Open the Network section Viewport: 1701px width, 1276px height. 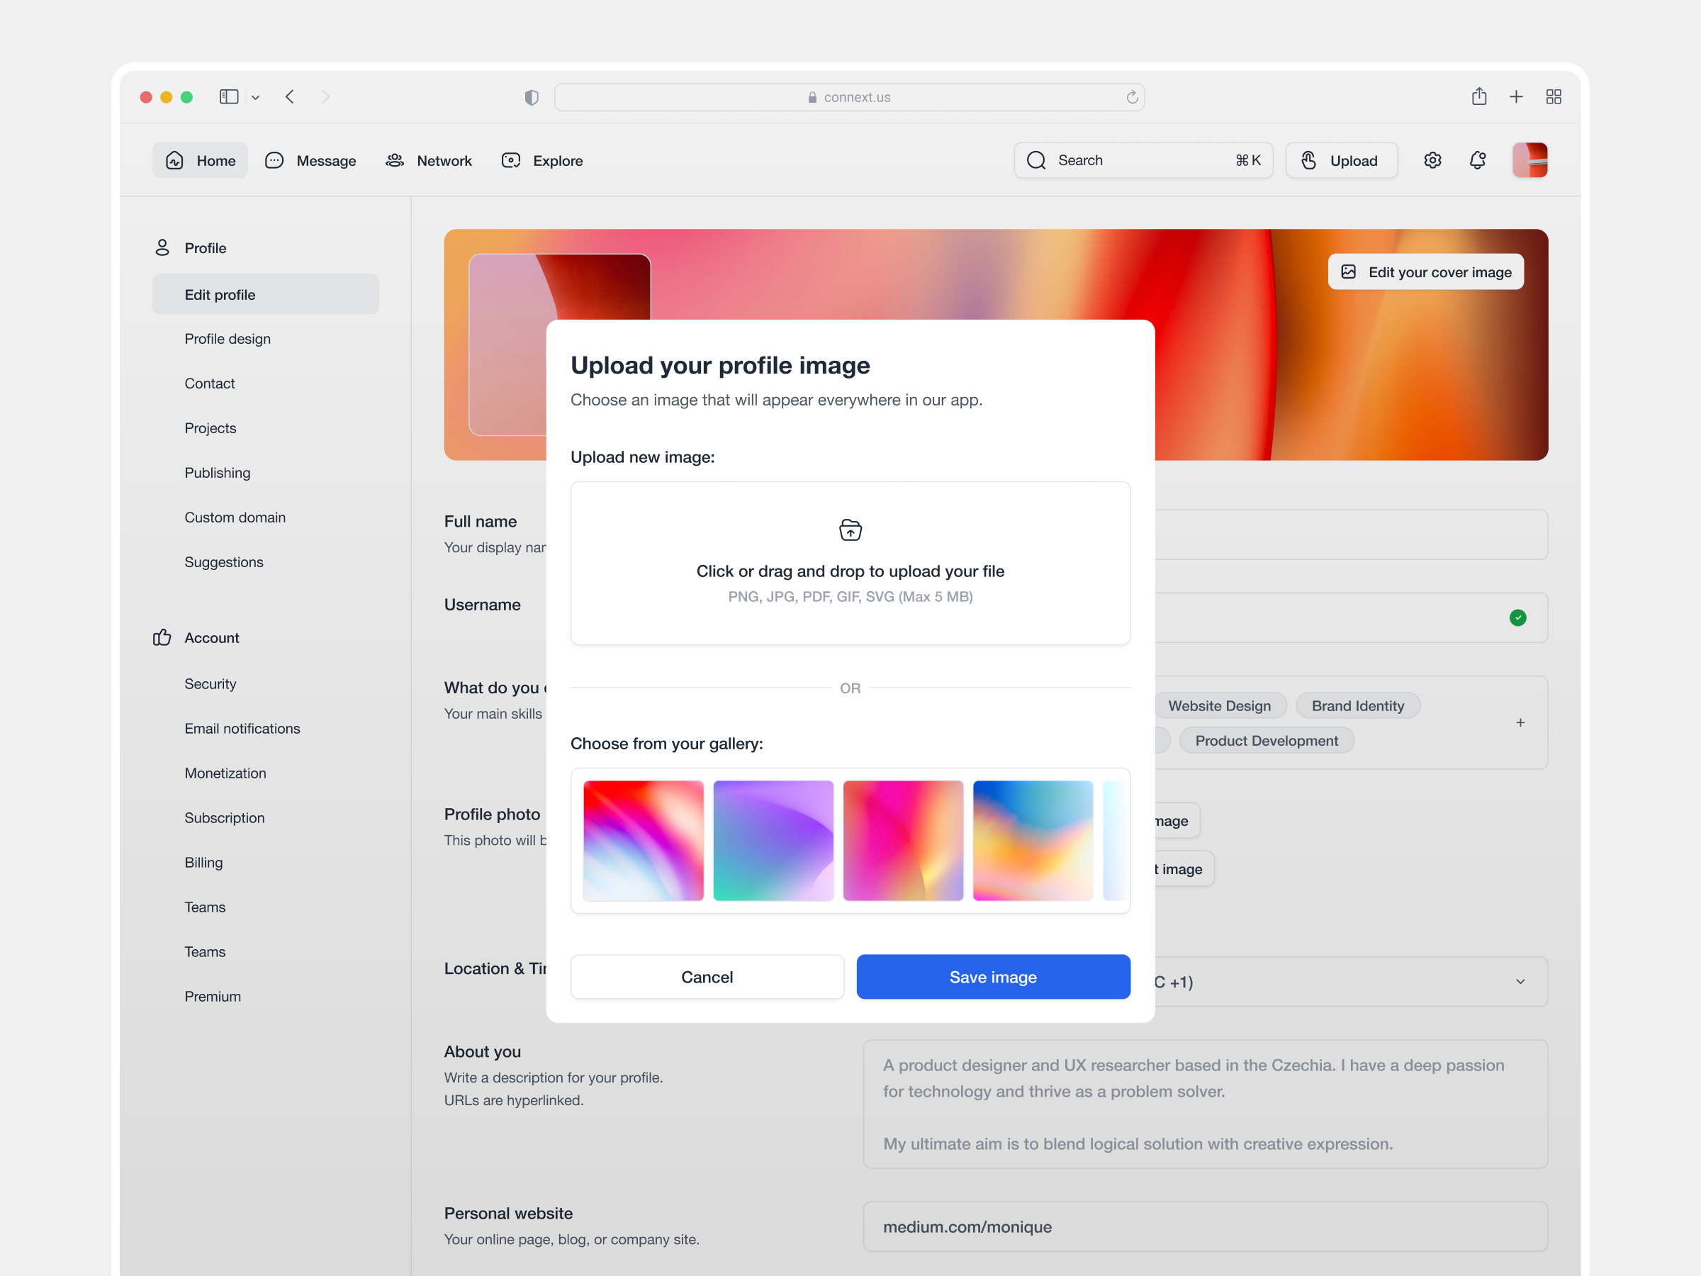pyautogui.click(x=428, y=160)
